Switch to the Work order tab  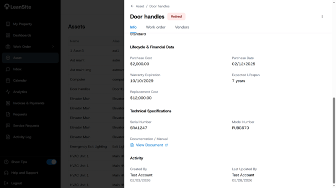pos(156,27)
